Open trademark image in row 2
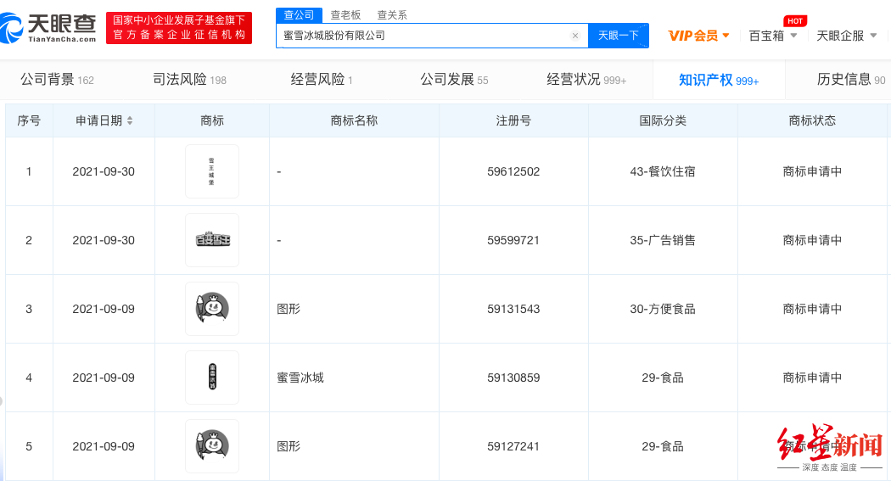Viewport: 891px width, 481px height. [211, 240]
